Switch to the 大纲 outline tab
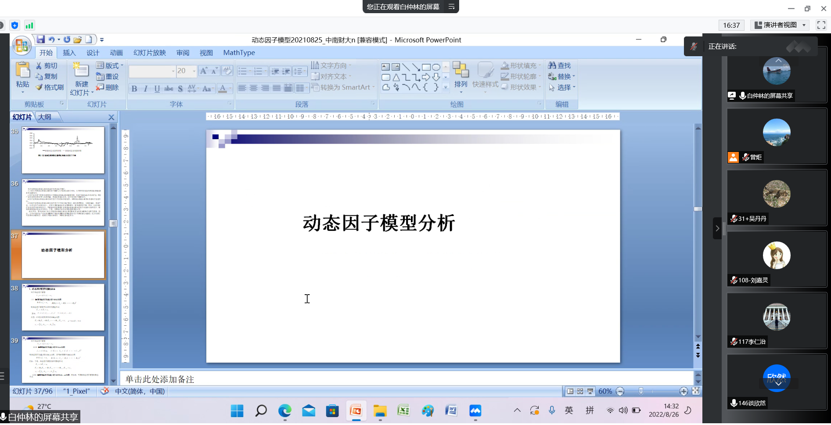 pyautogui.click(x=45, y=117)
